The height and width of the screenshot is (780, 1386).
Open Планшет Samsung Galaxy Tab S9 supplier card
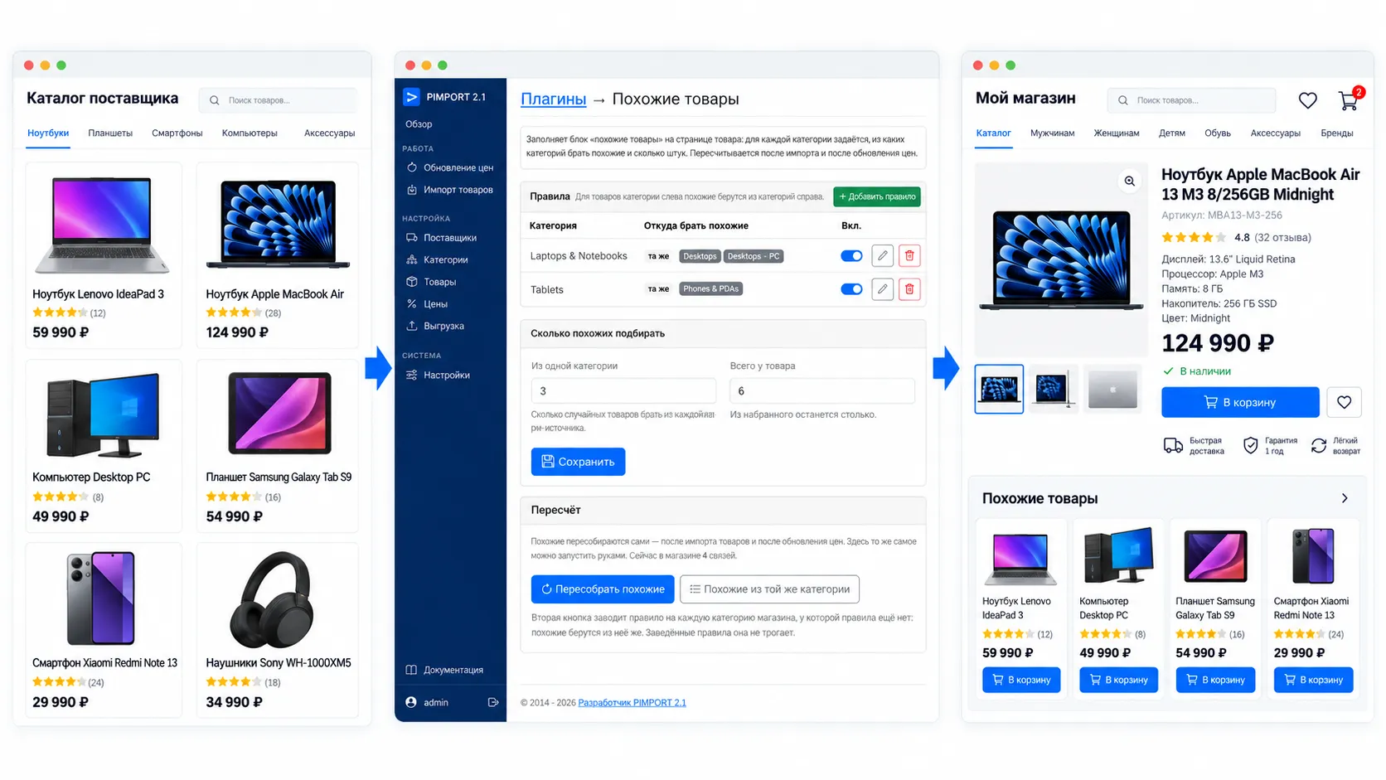coord(278,446)
